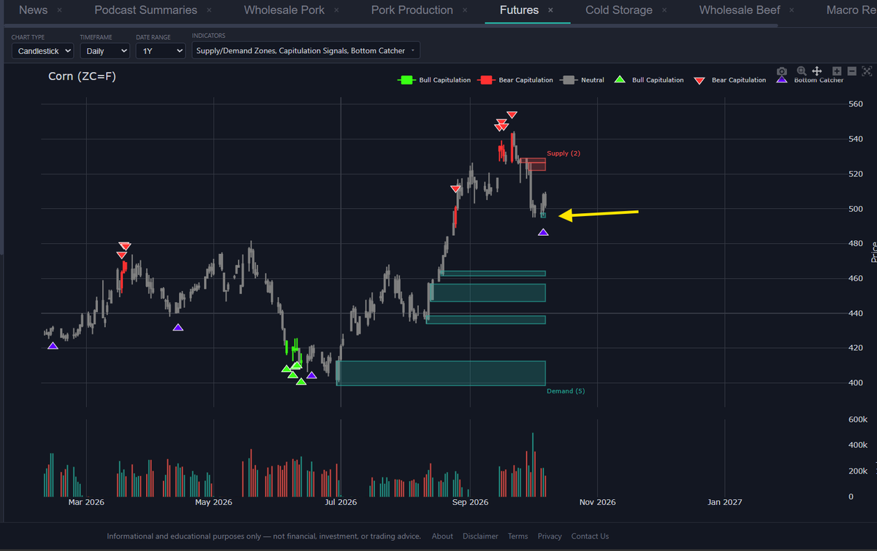The width and height of the screenshot is (877, 551).
Task: Toggle Neutral candle legend entry
Action: point(582,80)
